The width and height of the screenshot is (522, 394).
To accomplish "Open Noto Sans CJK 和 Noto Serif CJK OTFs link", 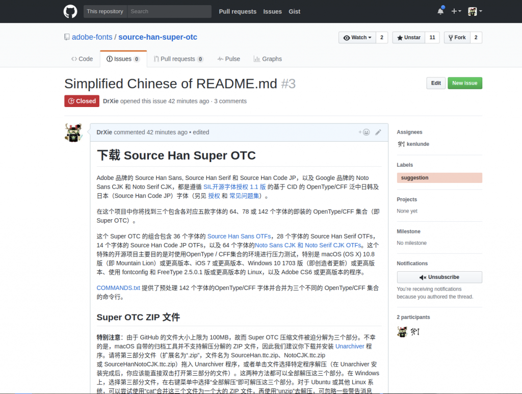I will 308,245.
